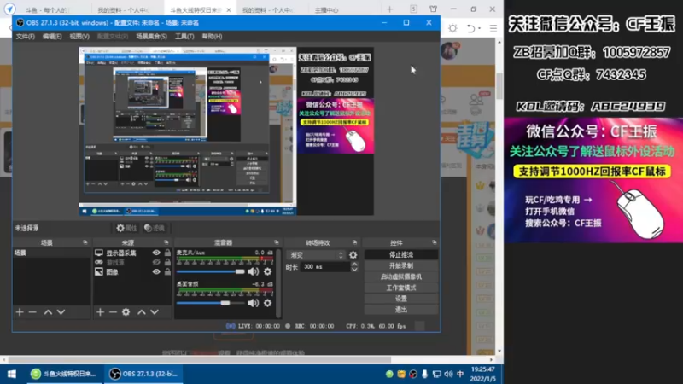Open source properties gear in Sources panel

(x=126, y=312)
